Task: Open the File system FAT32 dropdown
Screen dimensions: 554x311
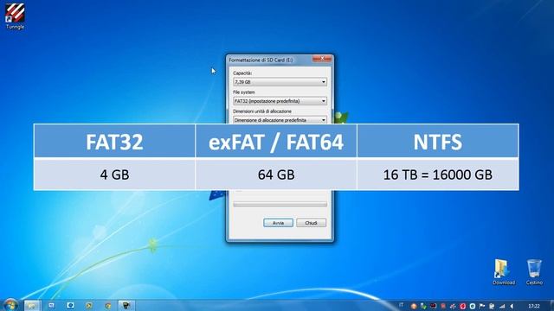Action: coord(280,101)
